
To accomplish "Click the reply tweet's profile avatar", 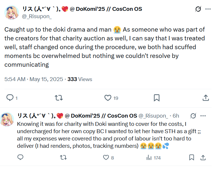I will (x=8, y=120).
